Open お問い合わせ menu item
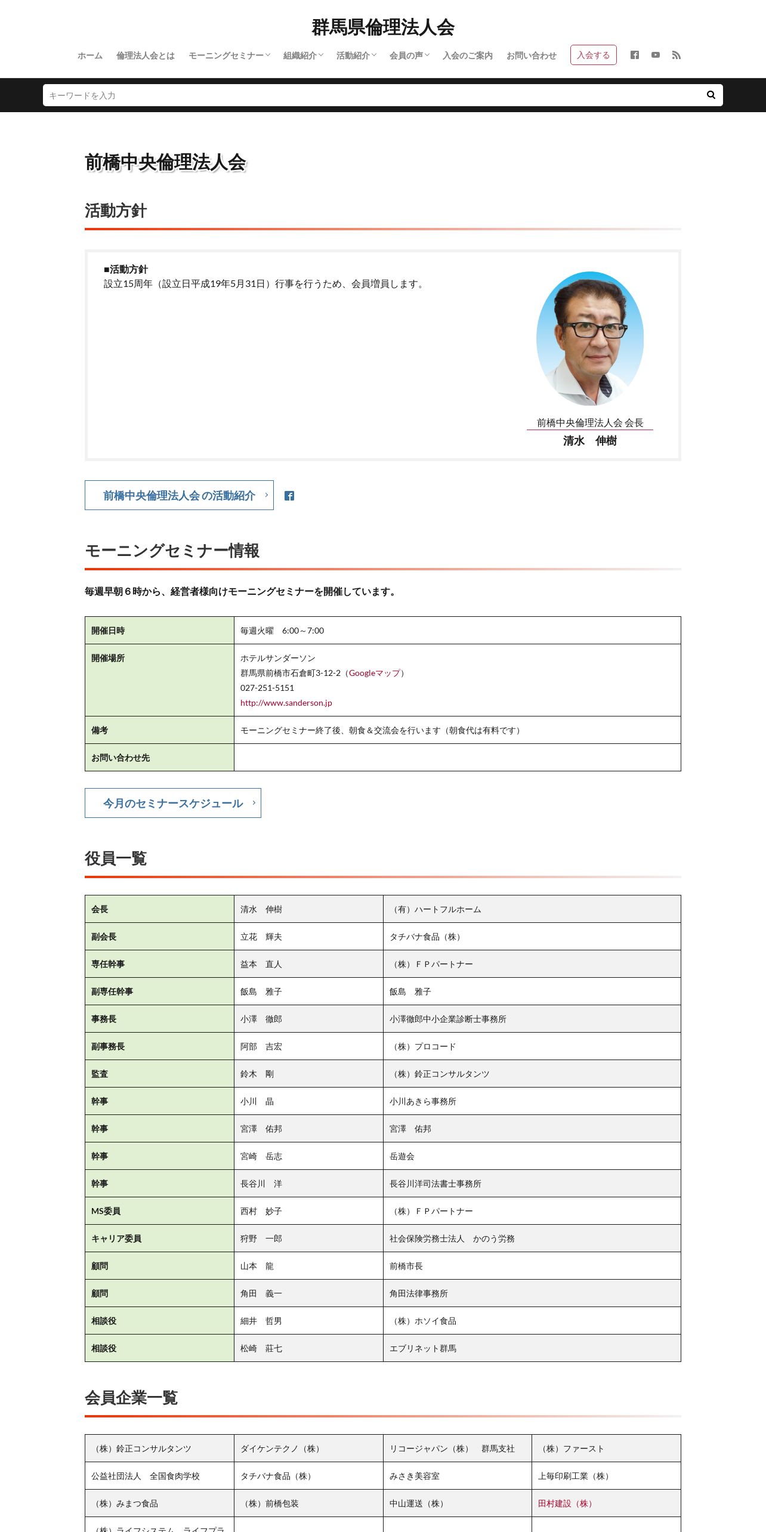The image size is (766, 1532). point(532,55)
